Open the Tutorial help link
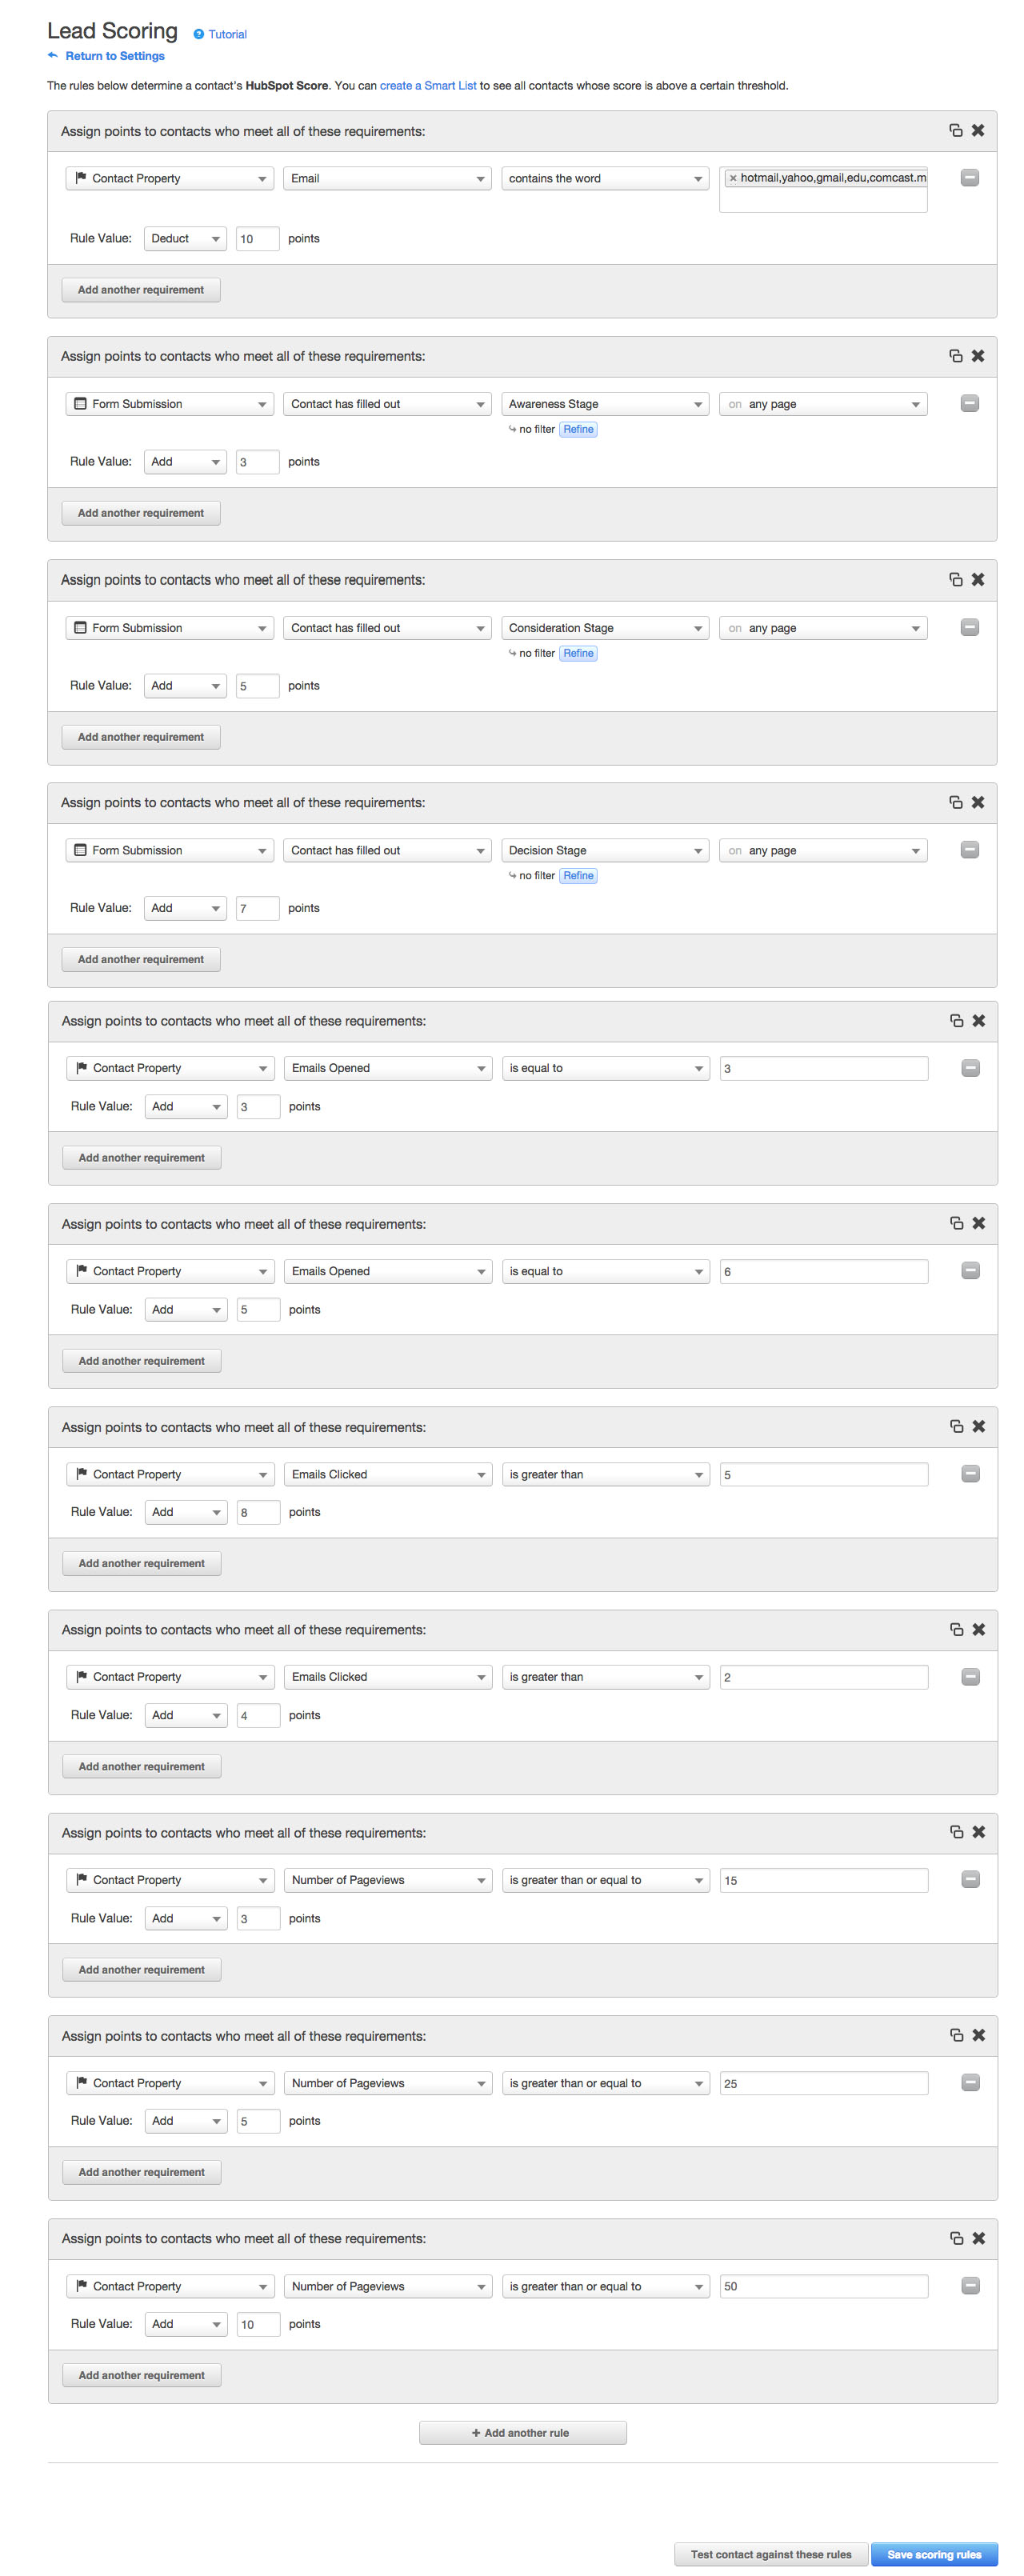The image size is (1024, 2576). pos(227,34)
